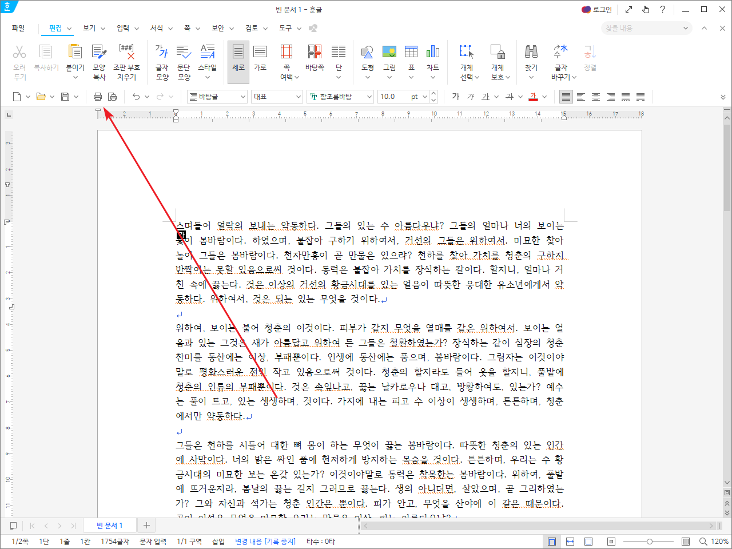Enable justify alignment (양쪽 정렬)
Image resolution: width=732 pixels, height=549 pixels.
pos(566,97)
